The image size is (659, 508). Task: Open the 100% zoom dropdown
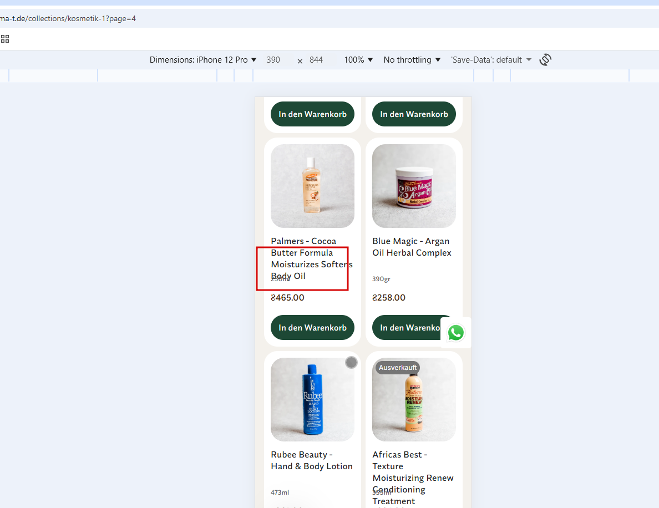point(358,60)
